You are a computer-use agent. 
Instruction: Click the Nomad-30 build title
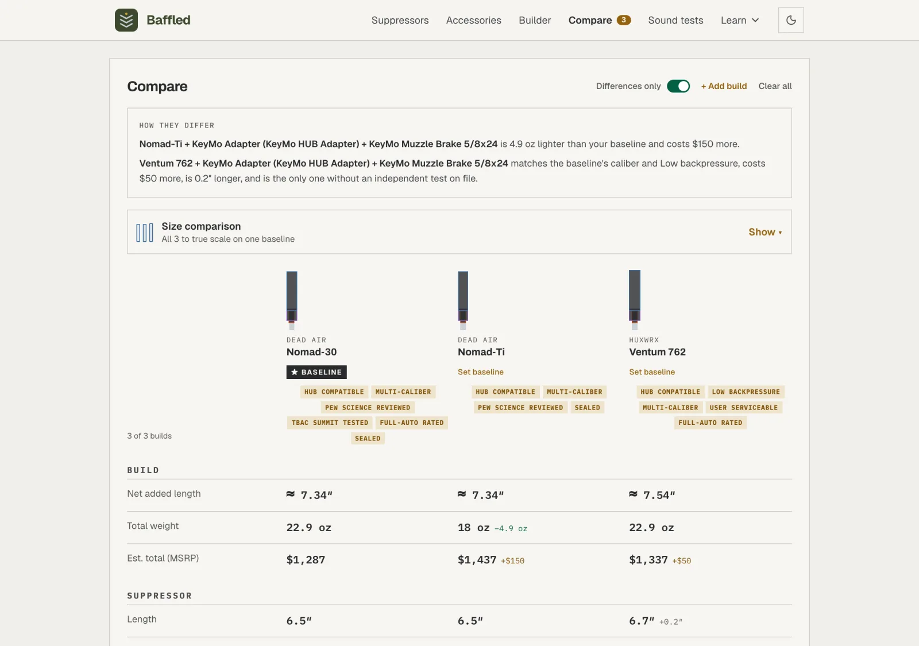(x=312, y=352)
